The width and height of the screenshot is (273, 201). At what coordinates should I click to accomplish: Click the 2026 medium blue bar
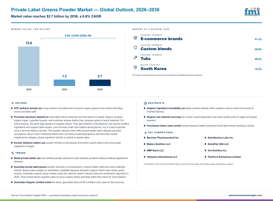64,83
